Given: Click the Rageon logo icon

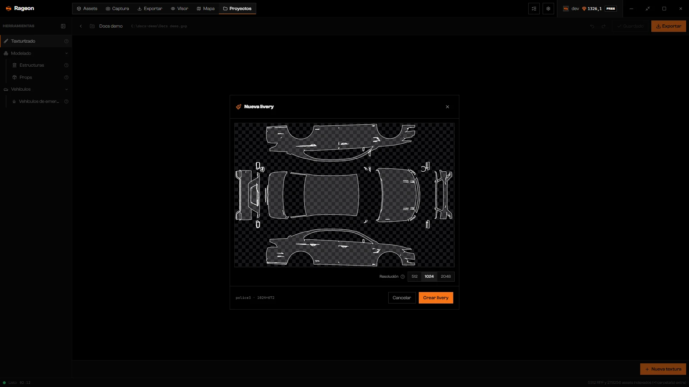Looking at the screenshot, I should (x=9, y=9).
